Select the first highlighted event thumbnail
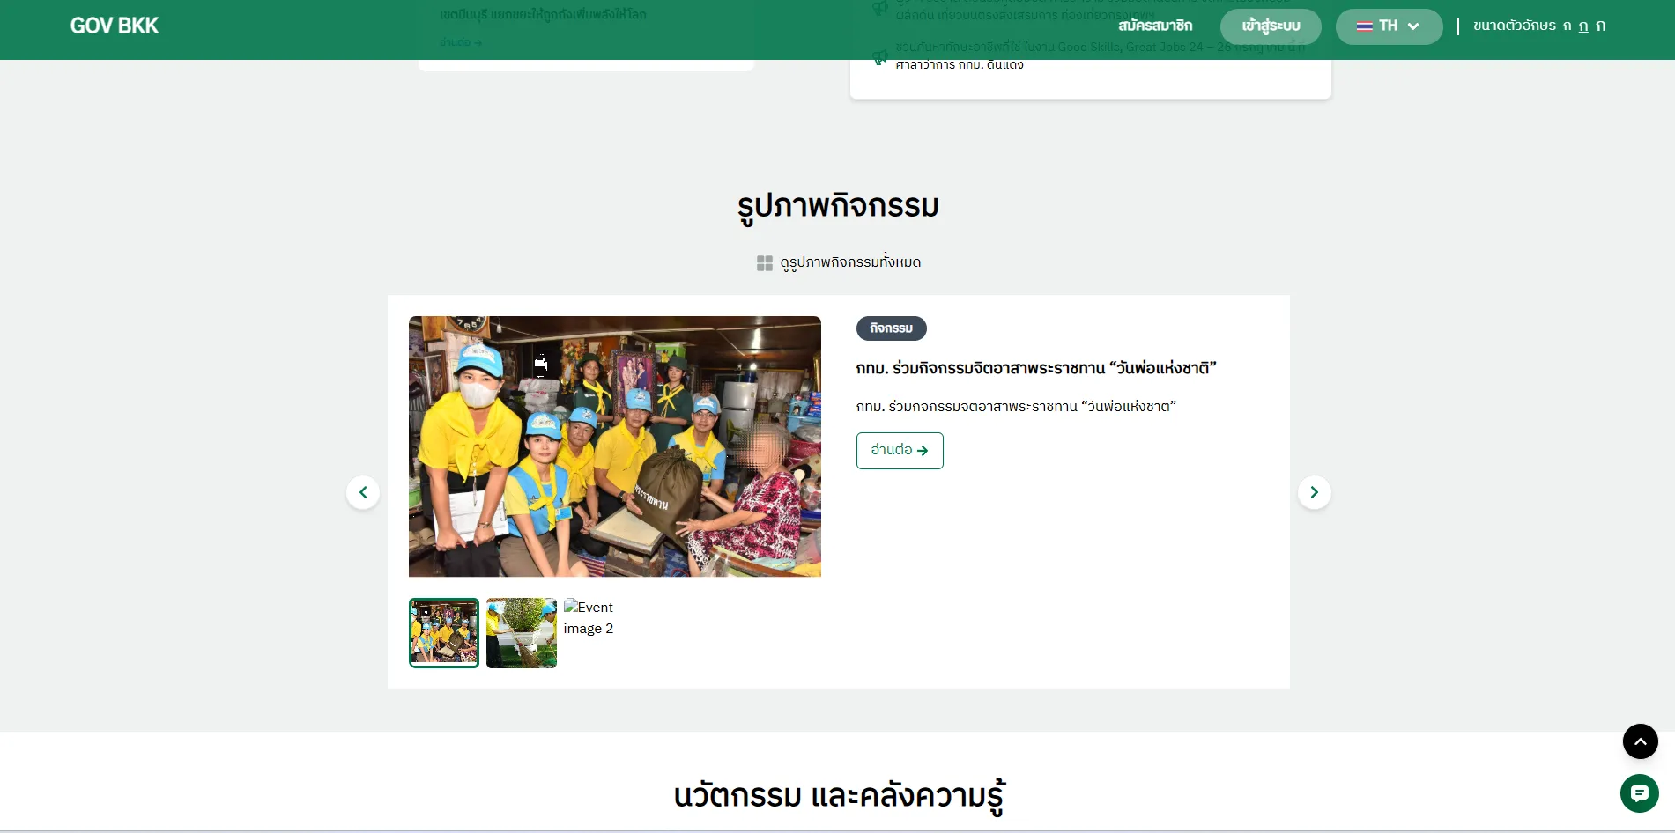1675x833 pixels. click(444, 633)
